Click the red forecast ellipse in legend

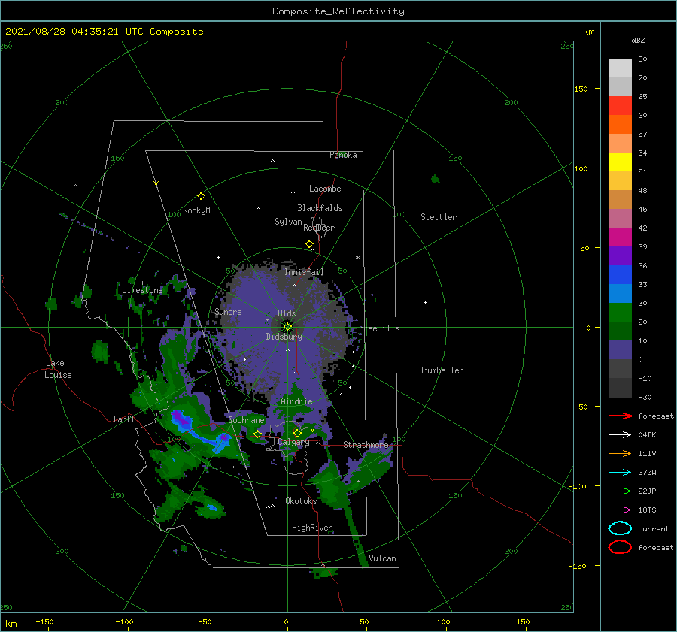(x=620, y=547)
